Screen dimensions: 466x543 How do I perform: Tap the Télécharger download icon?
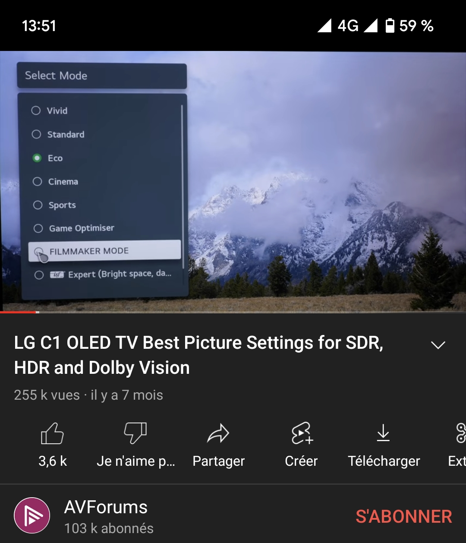point(383,433)
